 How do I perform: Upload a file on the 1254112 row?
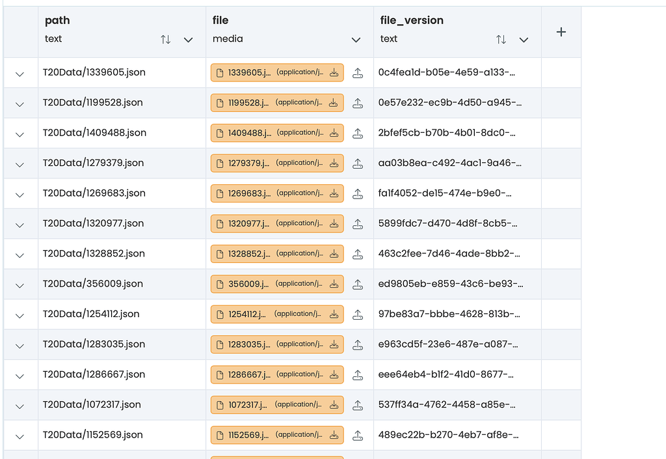point(358,314)
